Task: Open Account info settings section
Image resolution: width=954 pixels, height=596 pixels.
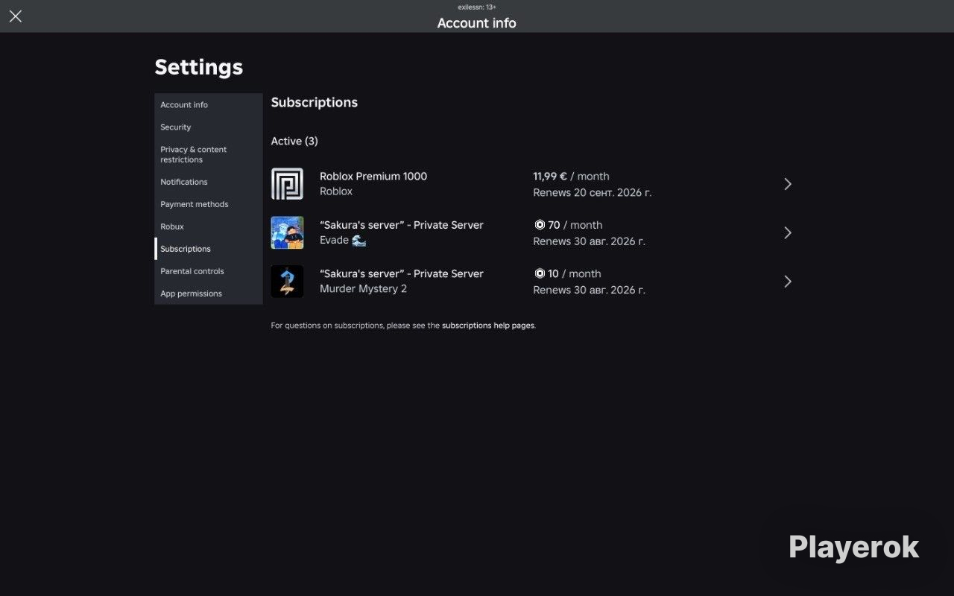Action: 209,105
